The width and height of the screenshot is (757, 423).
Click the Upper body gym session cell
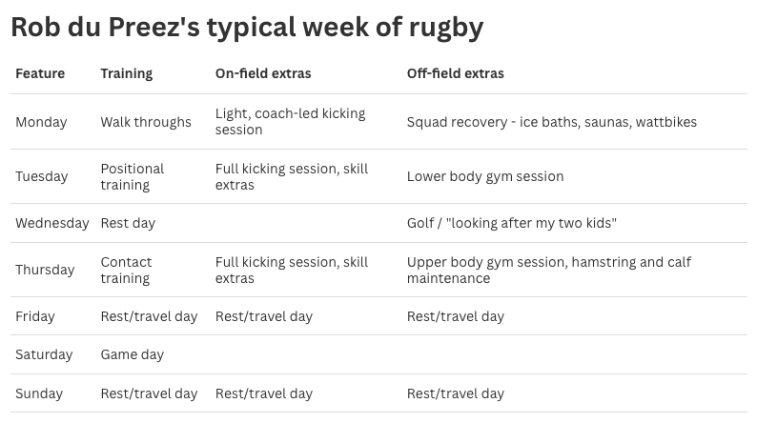tap(548, 270)
